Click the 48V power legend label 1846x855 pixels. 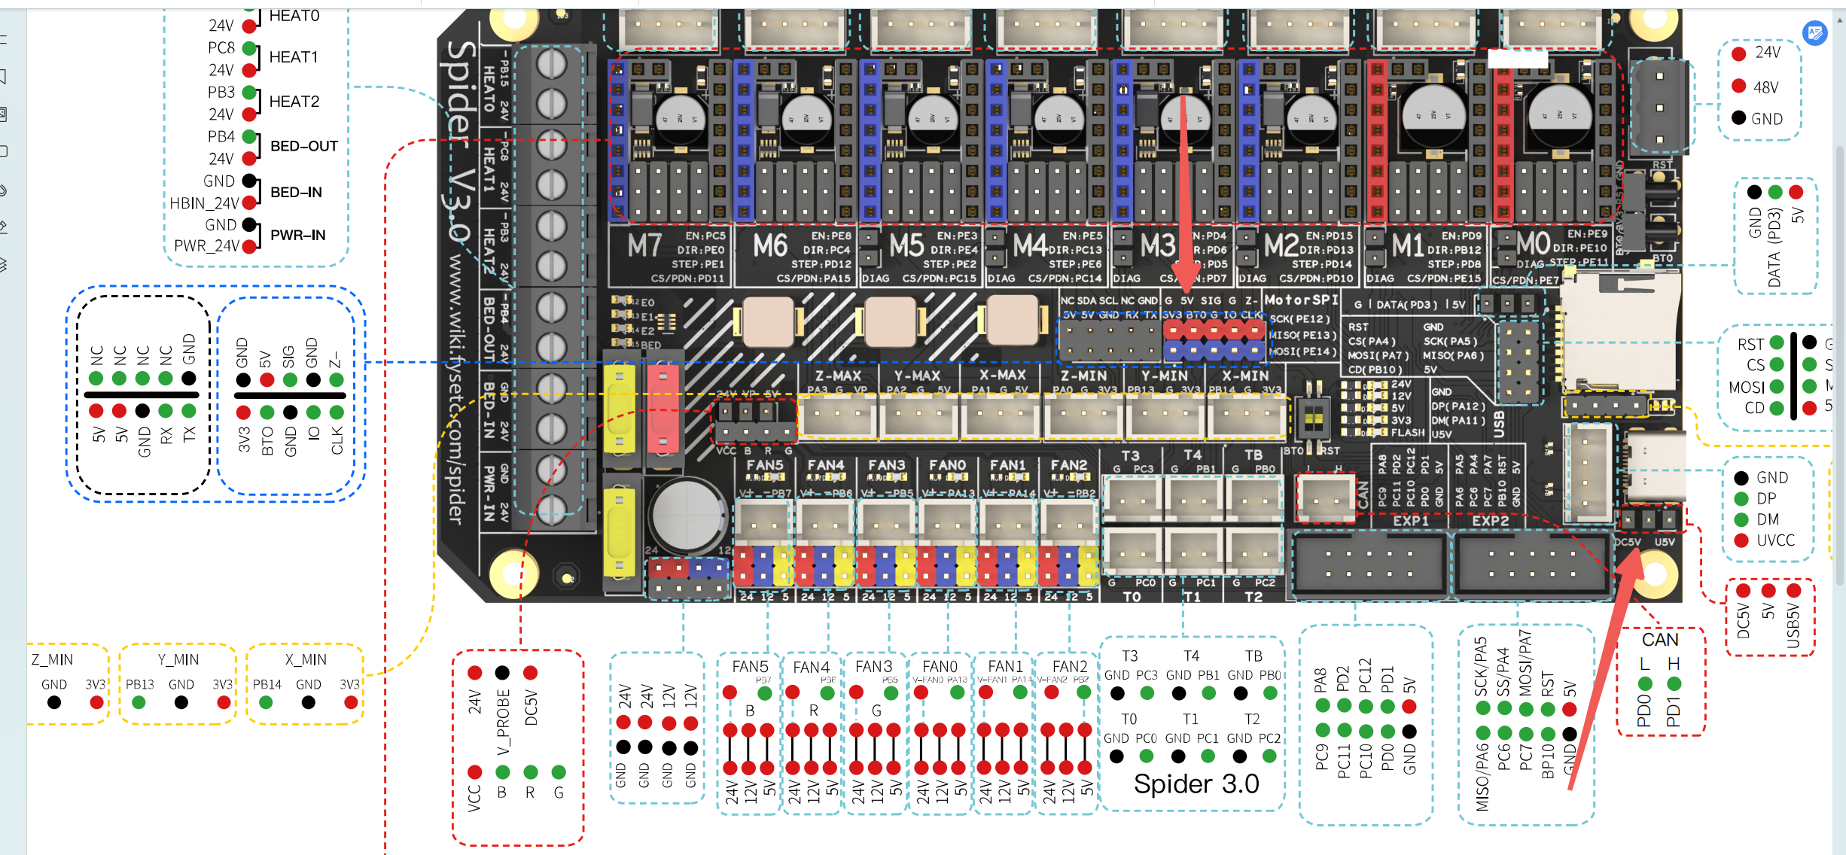click(1765, 87)
